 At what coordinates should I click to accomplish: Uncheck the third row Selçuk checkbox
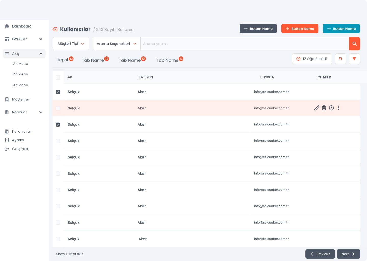point(58,125)
